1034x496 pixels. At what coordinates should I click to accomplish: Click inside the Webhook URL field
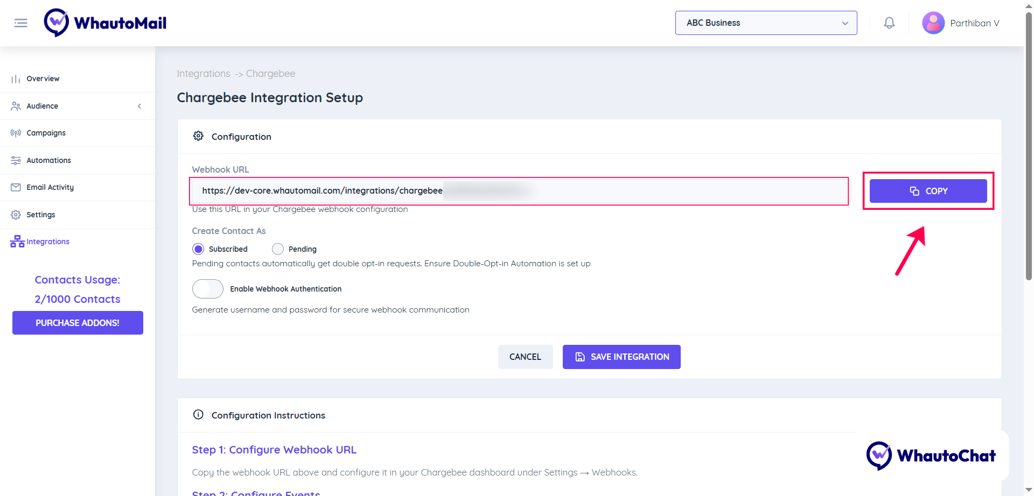coord(519,191)
